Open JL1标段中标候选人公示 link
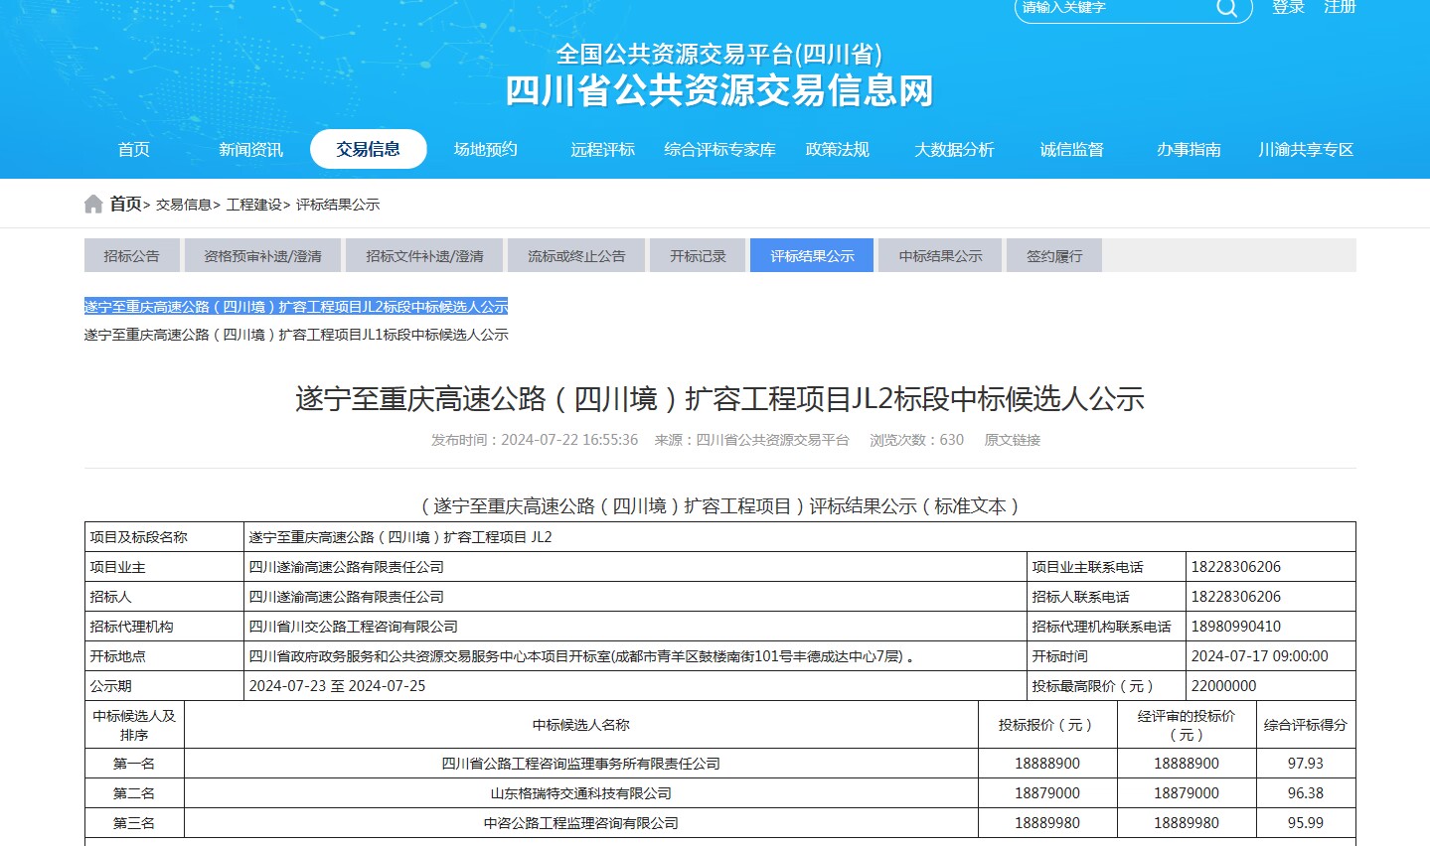 click(x=296, y=335)
